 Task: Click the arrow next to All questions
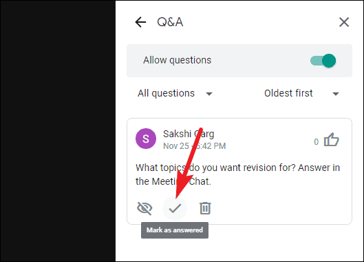point(209,94)
